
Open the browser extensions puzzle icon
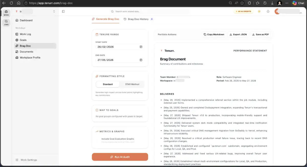[250, 3]
